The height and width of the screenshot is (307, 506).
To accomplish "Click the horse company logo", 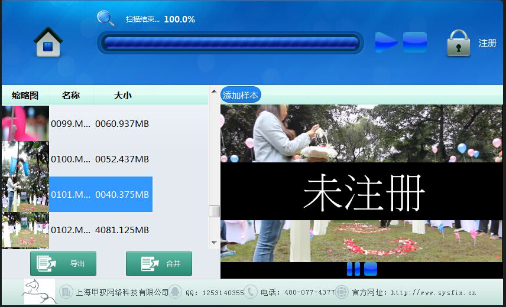I will pyautogui.click(x=40, y=291).
